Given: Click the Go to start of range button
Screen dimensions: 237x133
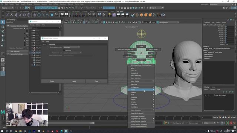Looking at the screenshot, I should [x=214, y=117].
